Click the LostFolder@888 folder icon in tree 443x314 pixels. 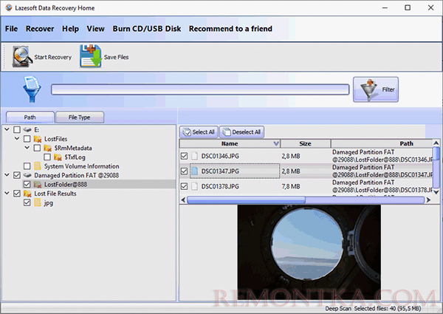tap(38, 184)
